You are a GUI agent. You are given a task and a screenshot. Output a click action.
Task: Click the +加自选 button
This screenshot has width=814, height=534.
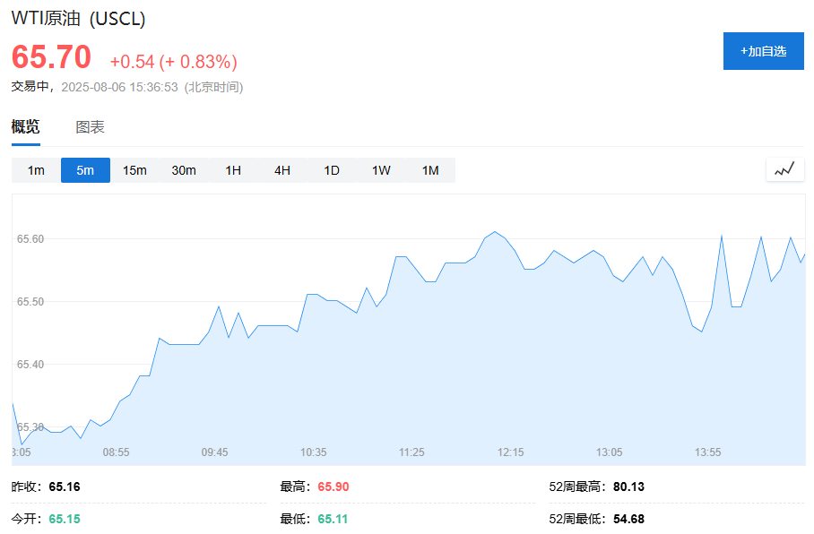pyautogui.click(x=763, y=51)
